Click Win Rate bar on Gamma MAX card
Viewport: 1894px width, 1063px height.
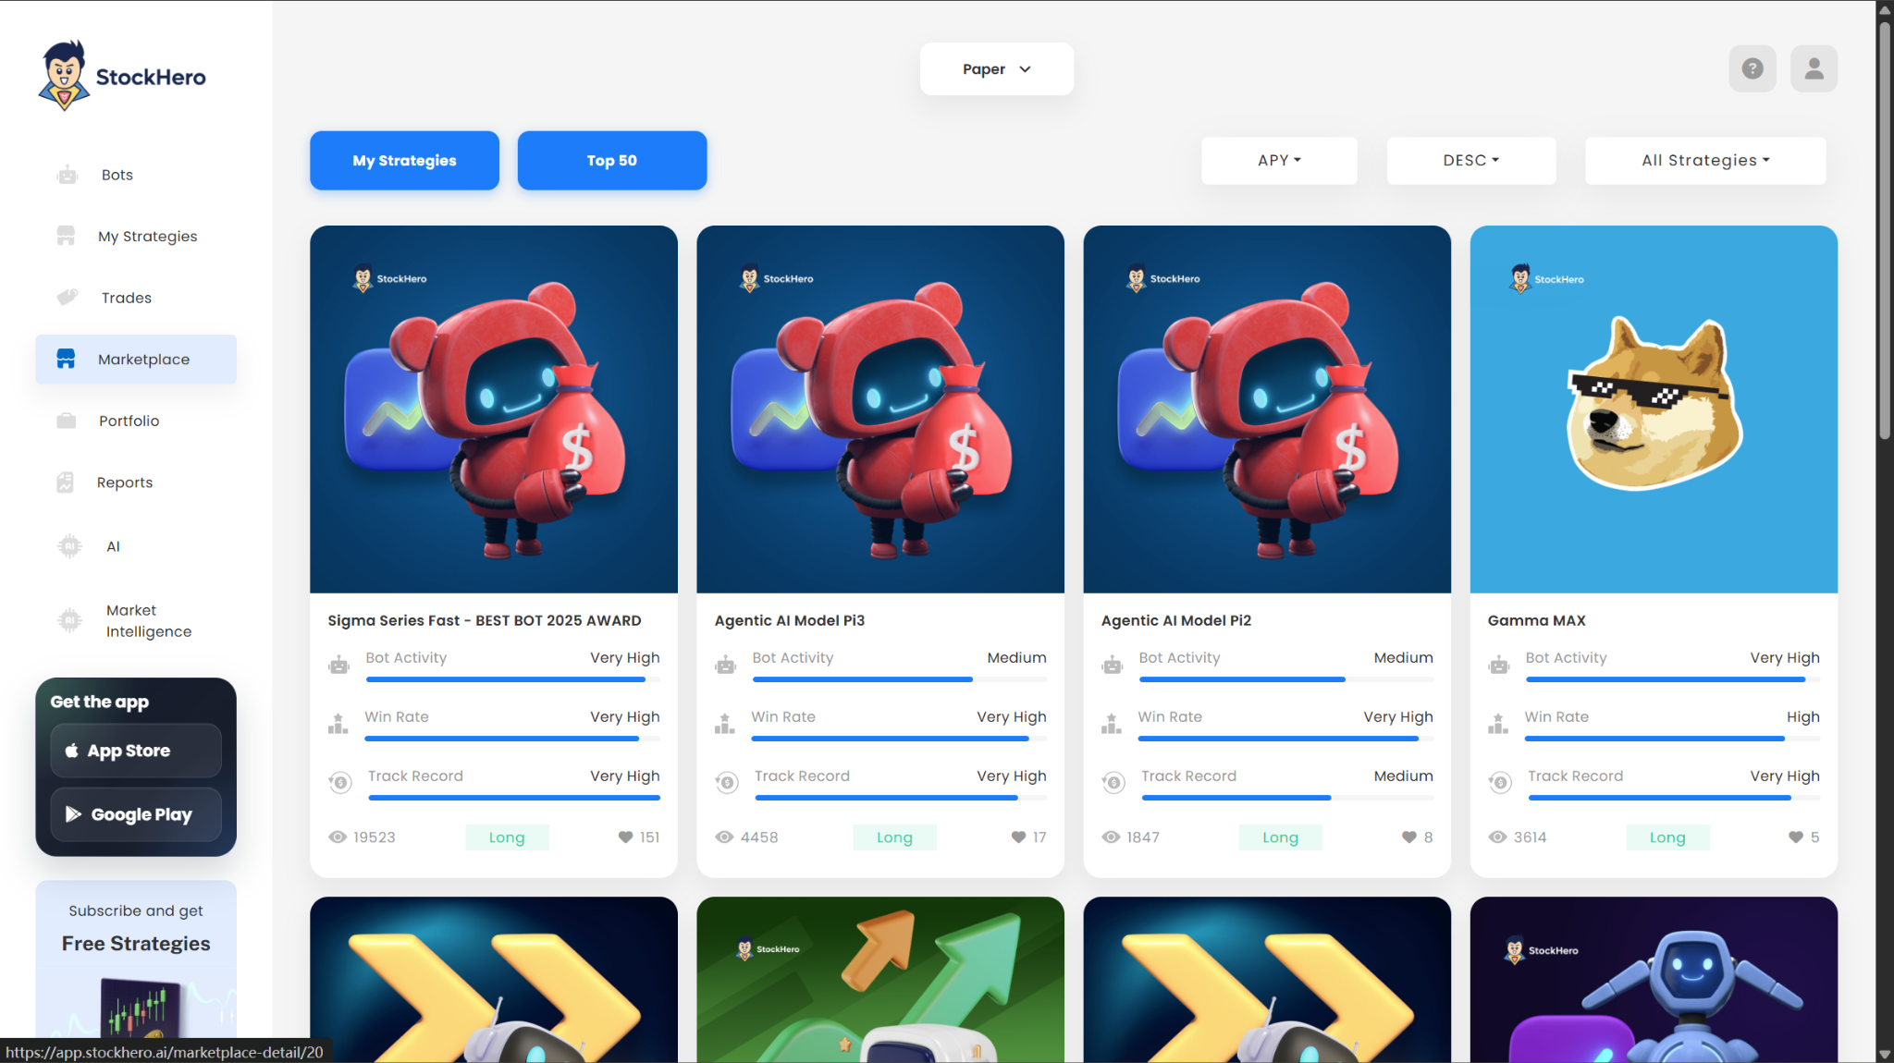click(1671, 739)
